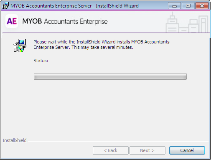The height and width of the screenshot is (160, 211).
Task: Click the gray line beside the InstallShield label
Action: pyautogui.click(x=118, y=141)
